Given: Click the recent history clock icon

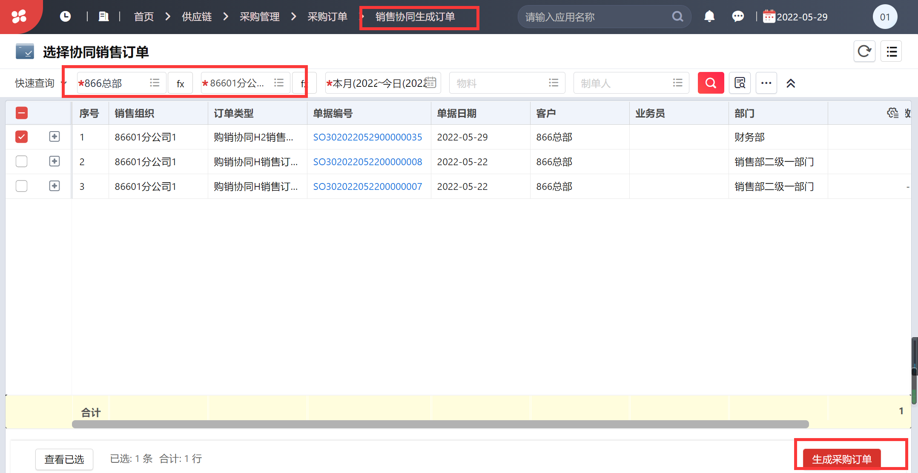Looking at the screenshot, I should coord(65,17).
